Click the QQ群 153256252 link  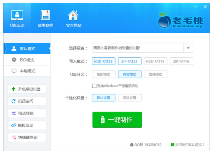pyautogui.click(x=146, y=145)
